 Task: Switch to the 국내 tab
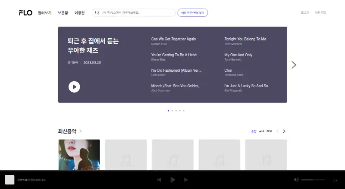[x=261, y=131]
